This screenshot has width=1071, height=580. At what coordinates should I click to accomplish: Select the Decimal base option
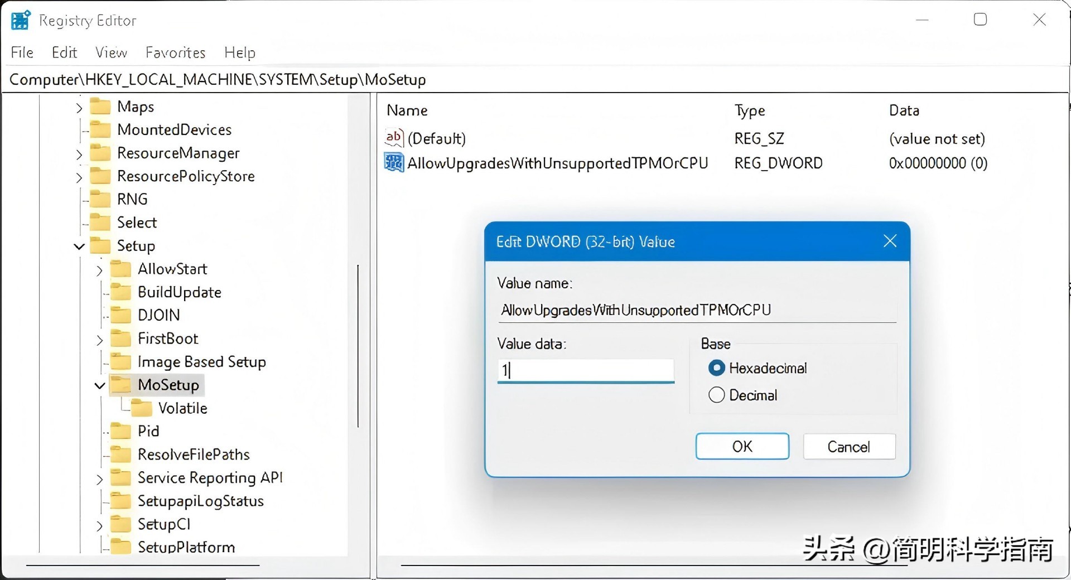pos(717,394)
